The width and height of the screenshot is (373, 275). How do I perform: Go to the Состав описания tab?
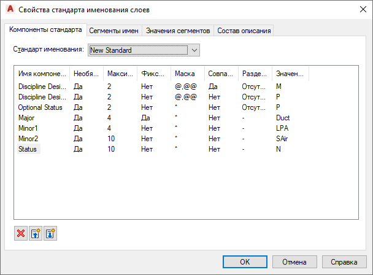coord(244,30)
